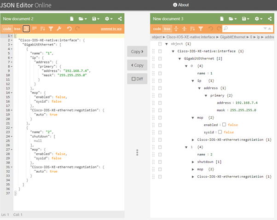Open action menu box for mask row

[160, 110]
